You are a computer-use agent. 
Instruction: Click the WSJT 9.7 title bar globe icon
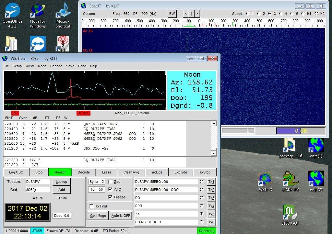point(5,58)
